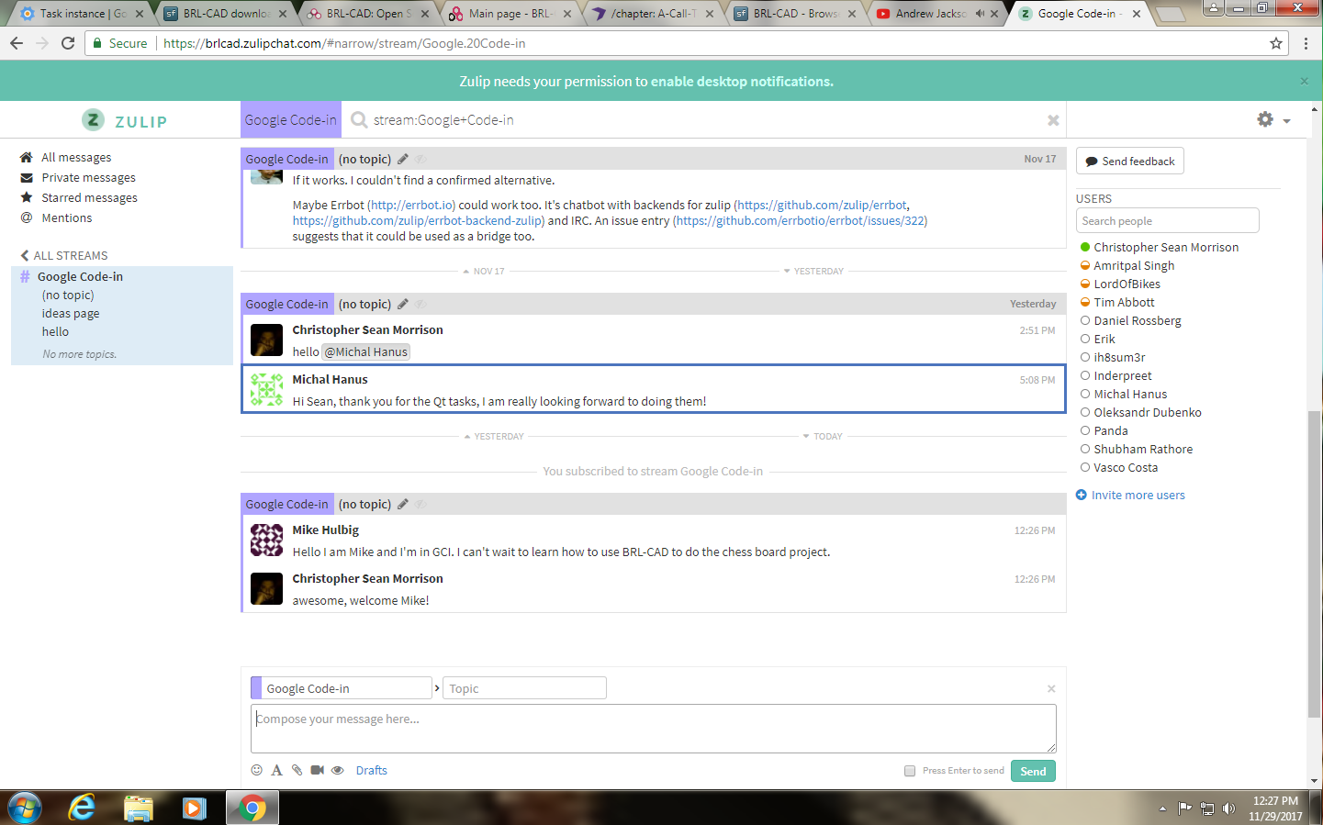
Task: Open the All messages view
Action: click(x=76, y=158)
